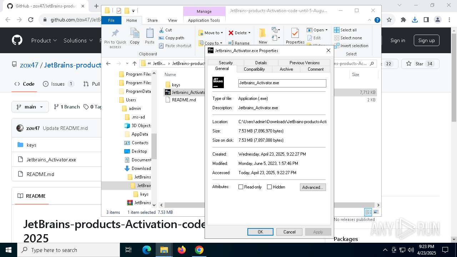Screen dimensions: 457x257
Task: Click GitHub octocat logo in browser
Action: pos(17,40)
